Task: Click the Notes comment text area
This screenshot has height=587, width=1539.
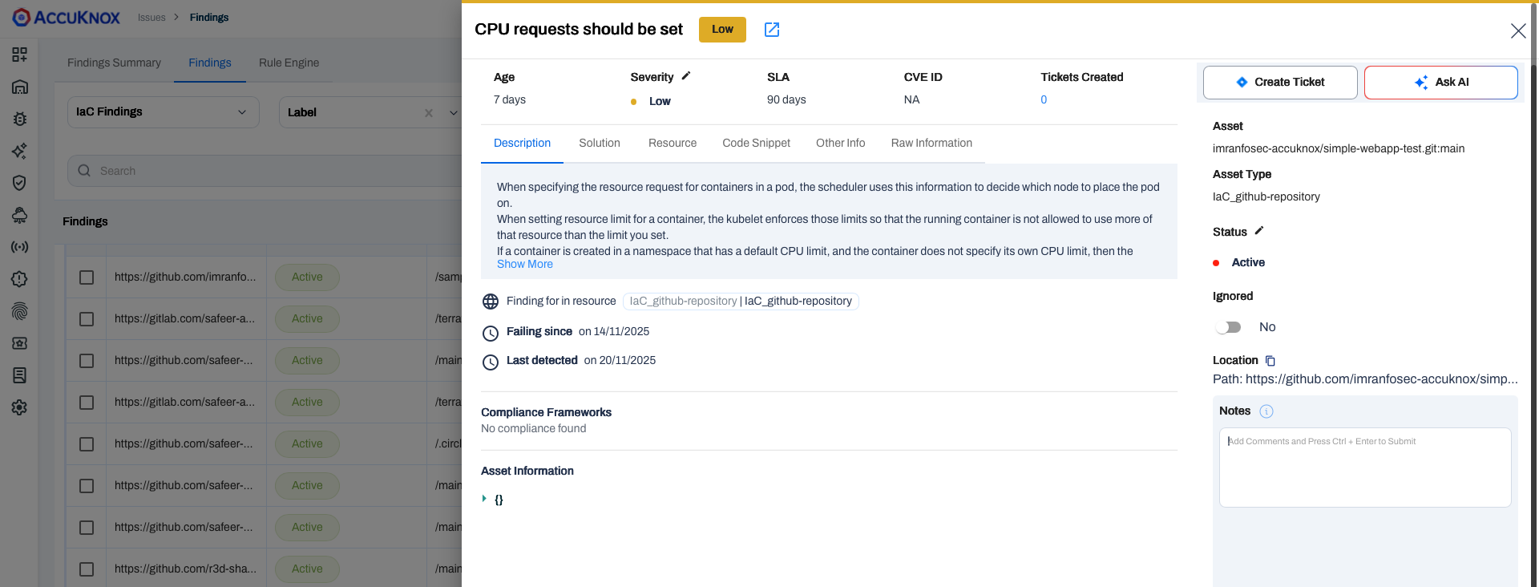Action: [1364, 467]
